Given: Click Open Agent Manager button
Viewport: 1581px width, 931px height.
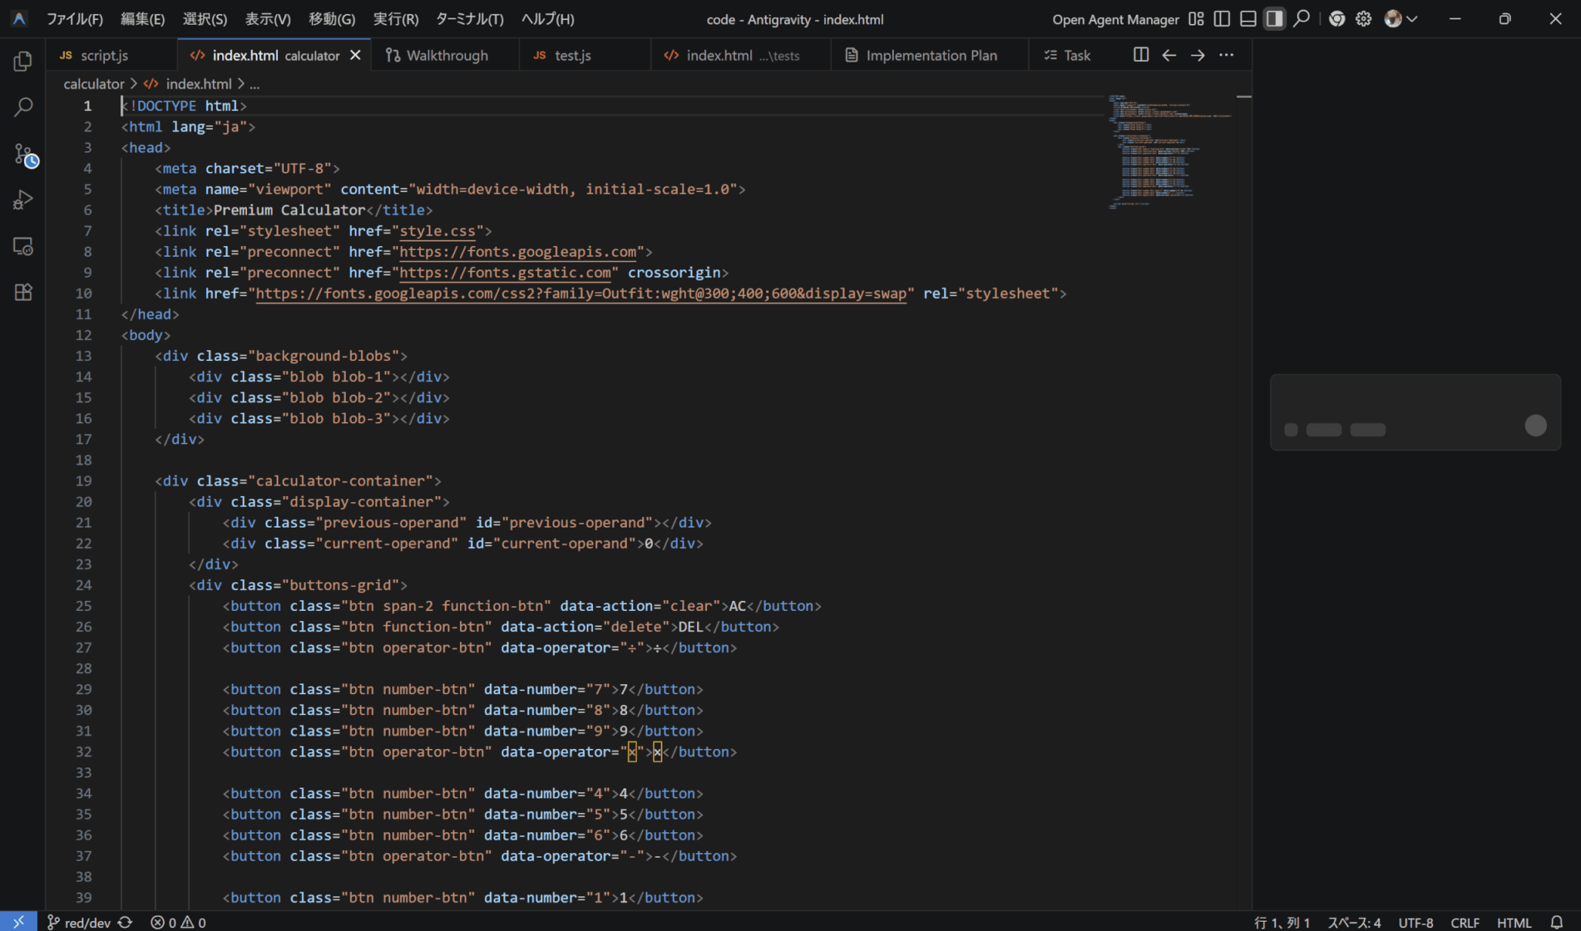Looking at the screenshot, I should point(1115,19).
